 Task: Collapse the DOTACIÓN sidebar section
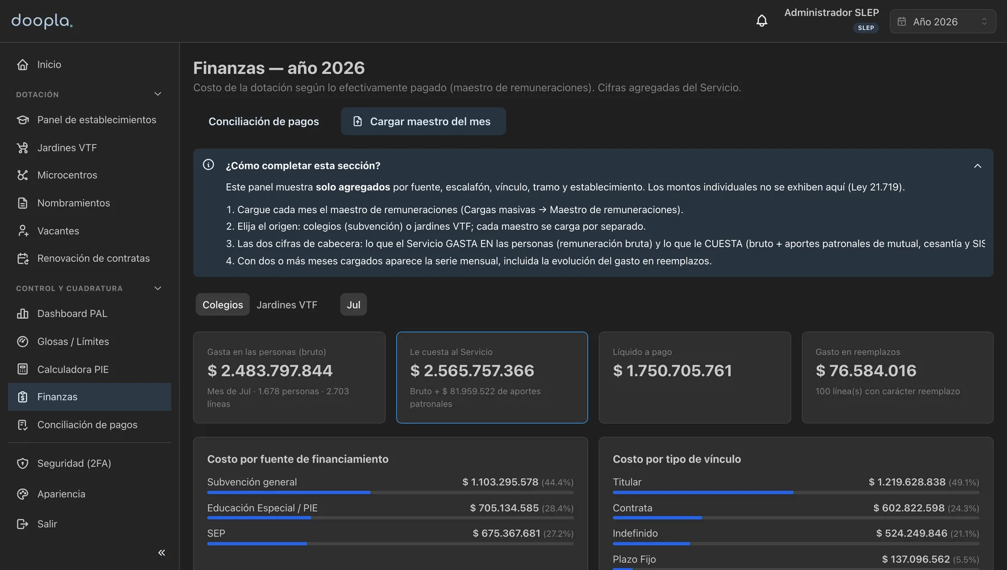[x=158, y=94]
